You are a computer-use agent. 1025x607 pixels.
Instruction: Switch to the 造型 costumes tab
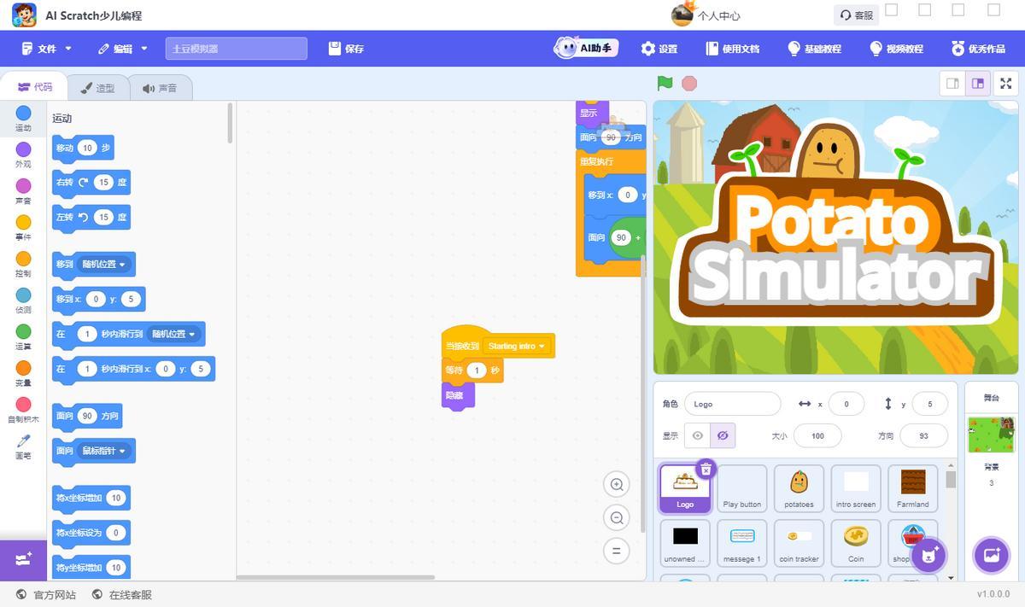pyautogui.click(x=97, y=88)
